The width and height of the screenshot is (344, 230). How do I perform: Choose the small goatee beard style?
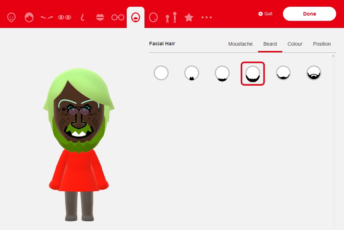tap(192, 73)
